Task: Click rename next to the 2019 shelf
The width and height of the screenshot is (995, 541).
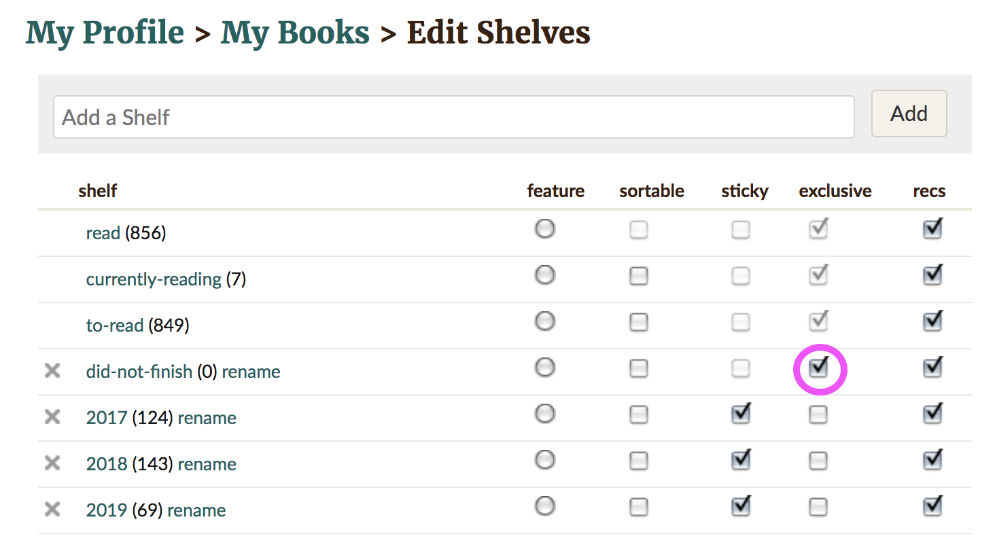Action: (x=196, y=510)
